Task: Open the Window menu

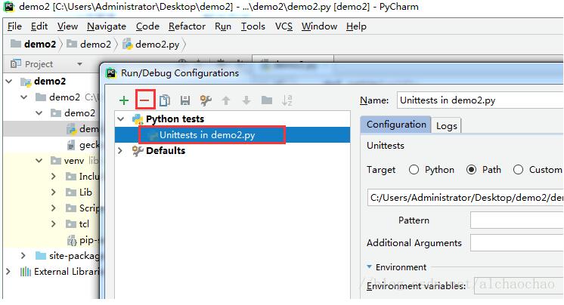Action: click(319, 26)
